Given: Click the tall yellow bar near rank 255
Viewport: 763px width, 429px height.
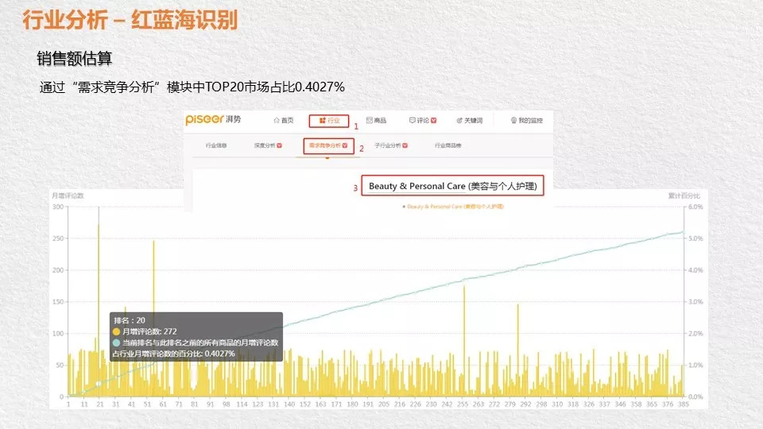Looking at the screenshot, I should pos(464,341).
